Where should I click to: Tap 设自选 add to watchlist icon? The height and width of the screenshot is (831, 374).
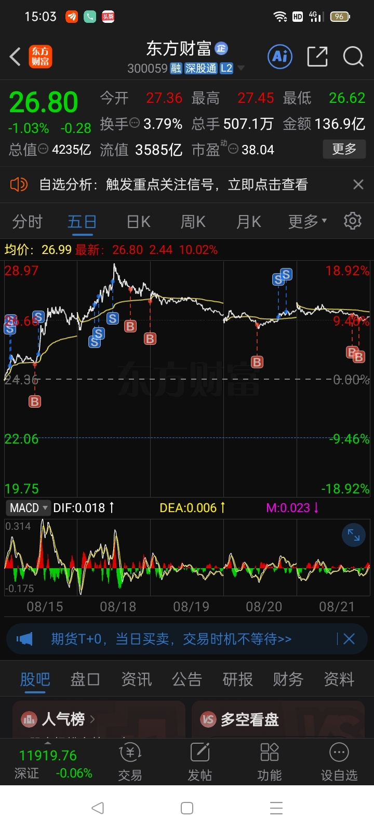pyautogui.click(x=339, y=762)
